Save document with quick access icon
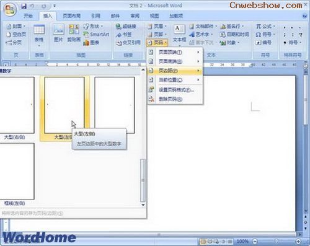310x246 pixels. (24, 6)
